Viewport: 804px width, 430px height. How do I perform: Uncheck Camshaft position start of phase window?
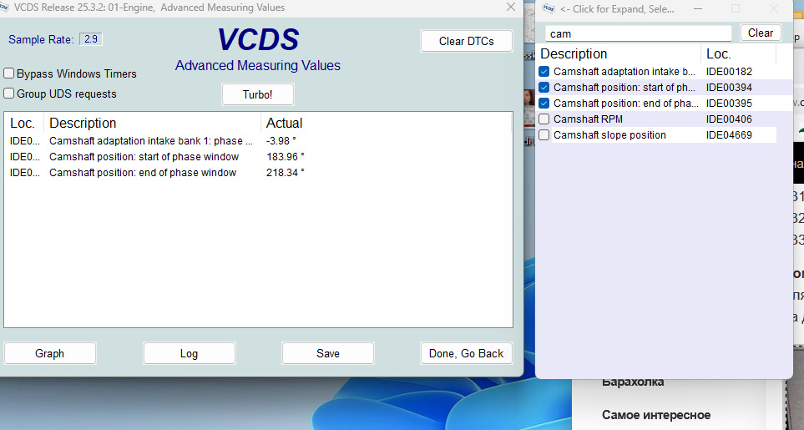point(544,88)
